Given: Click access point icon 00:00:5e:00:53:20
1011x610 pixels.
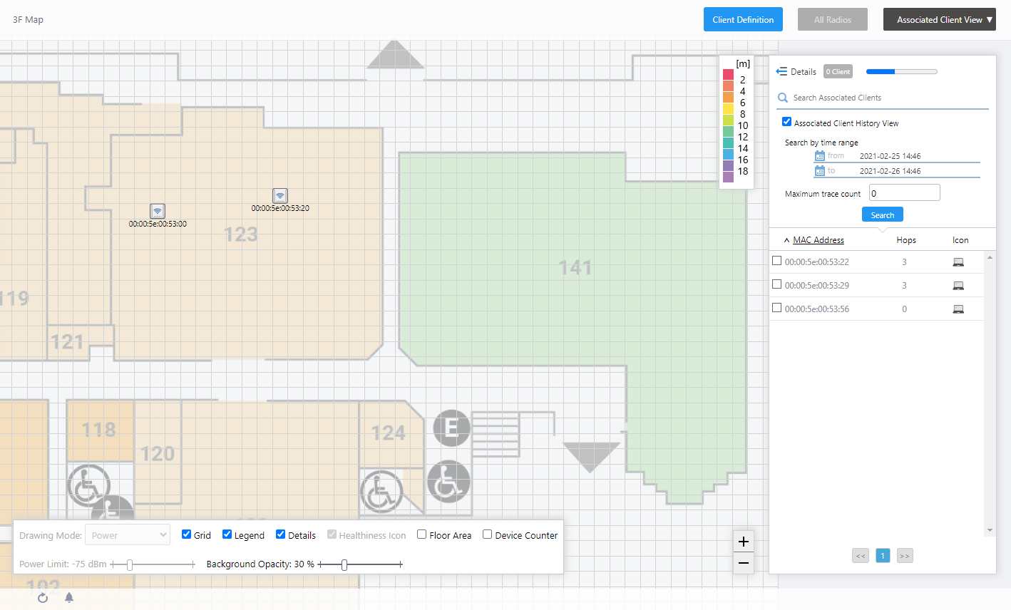Looking at the screenshot, I should pos(280,195).
